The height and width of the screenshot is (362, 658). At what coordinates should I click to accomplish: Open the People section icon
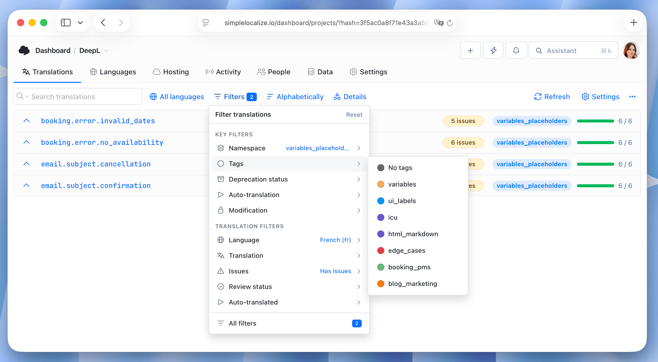[261, 72]
